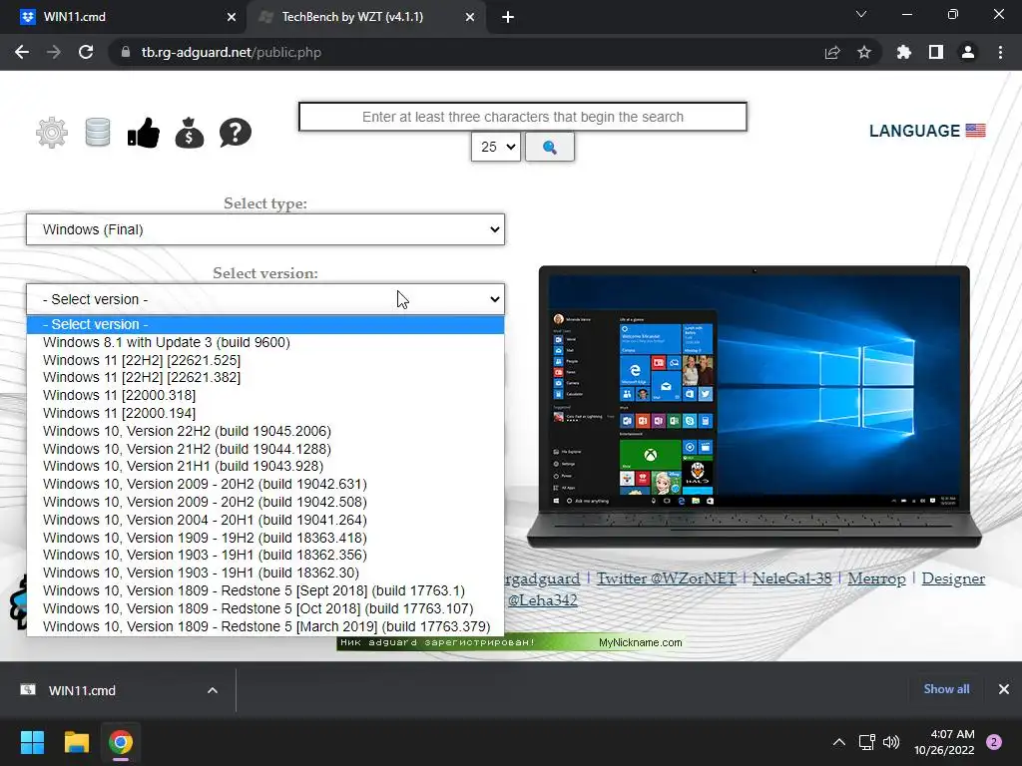Open the results-per-page 25 dropdown

(x=496, y=148)
